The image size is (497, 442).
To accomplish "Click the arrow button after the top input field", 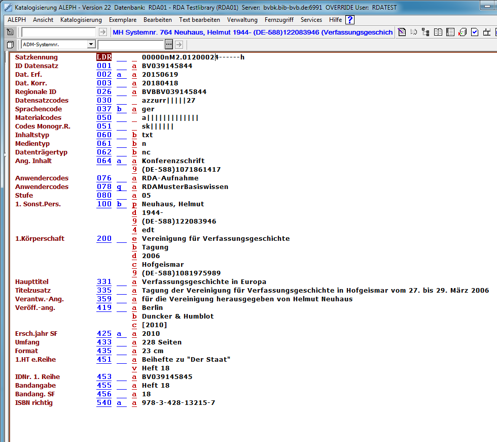I will pos(103,32).
